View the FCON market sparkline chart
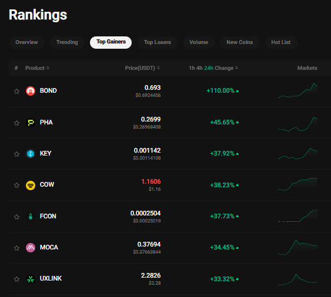This screenshot has width=331, height=297. [x=297, y=215]
